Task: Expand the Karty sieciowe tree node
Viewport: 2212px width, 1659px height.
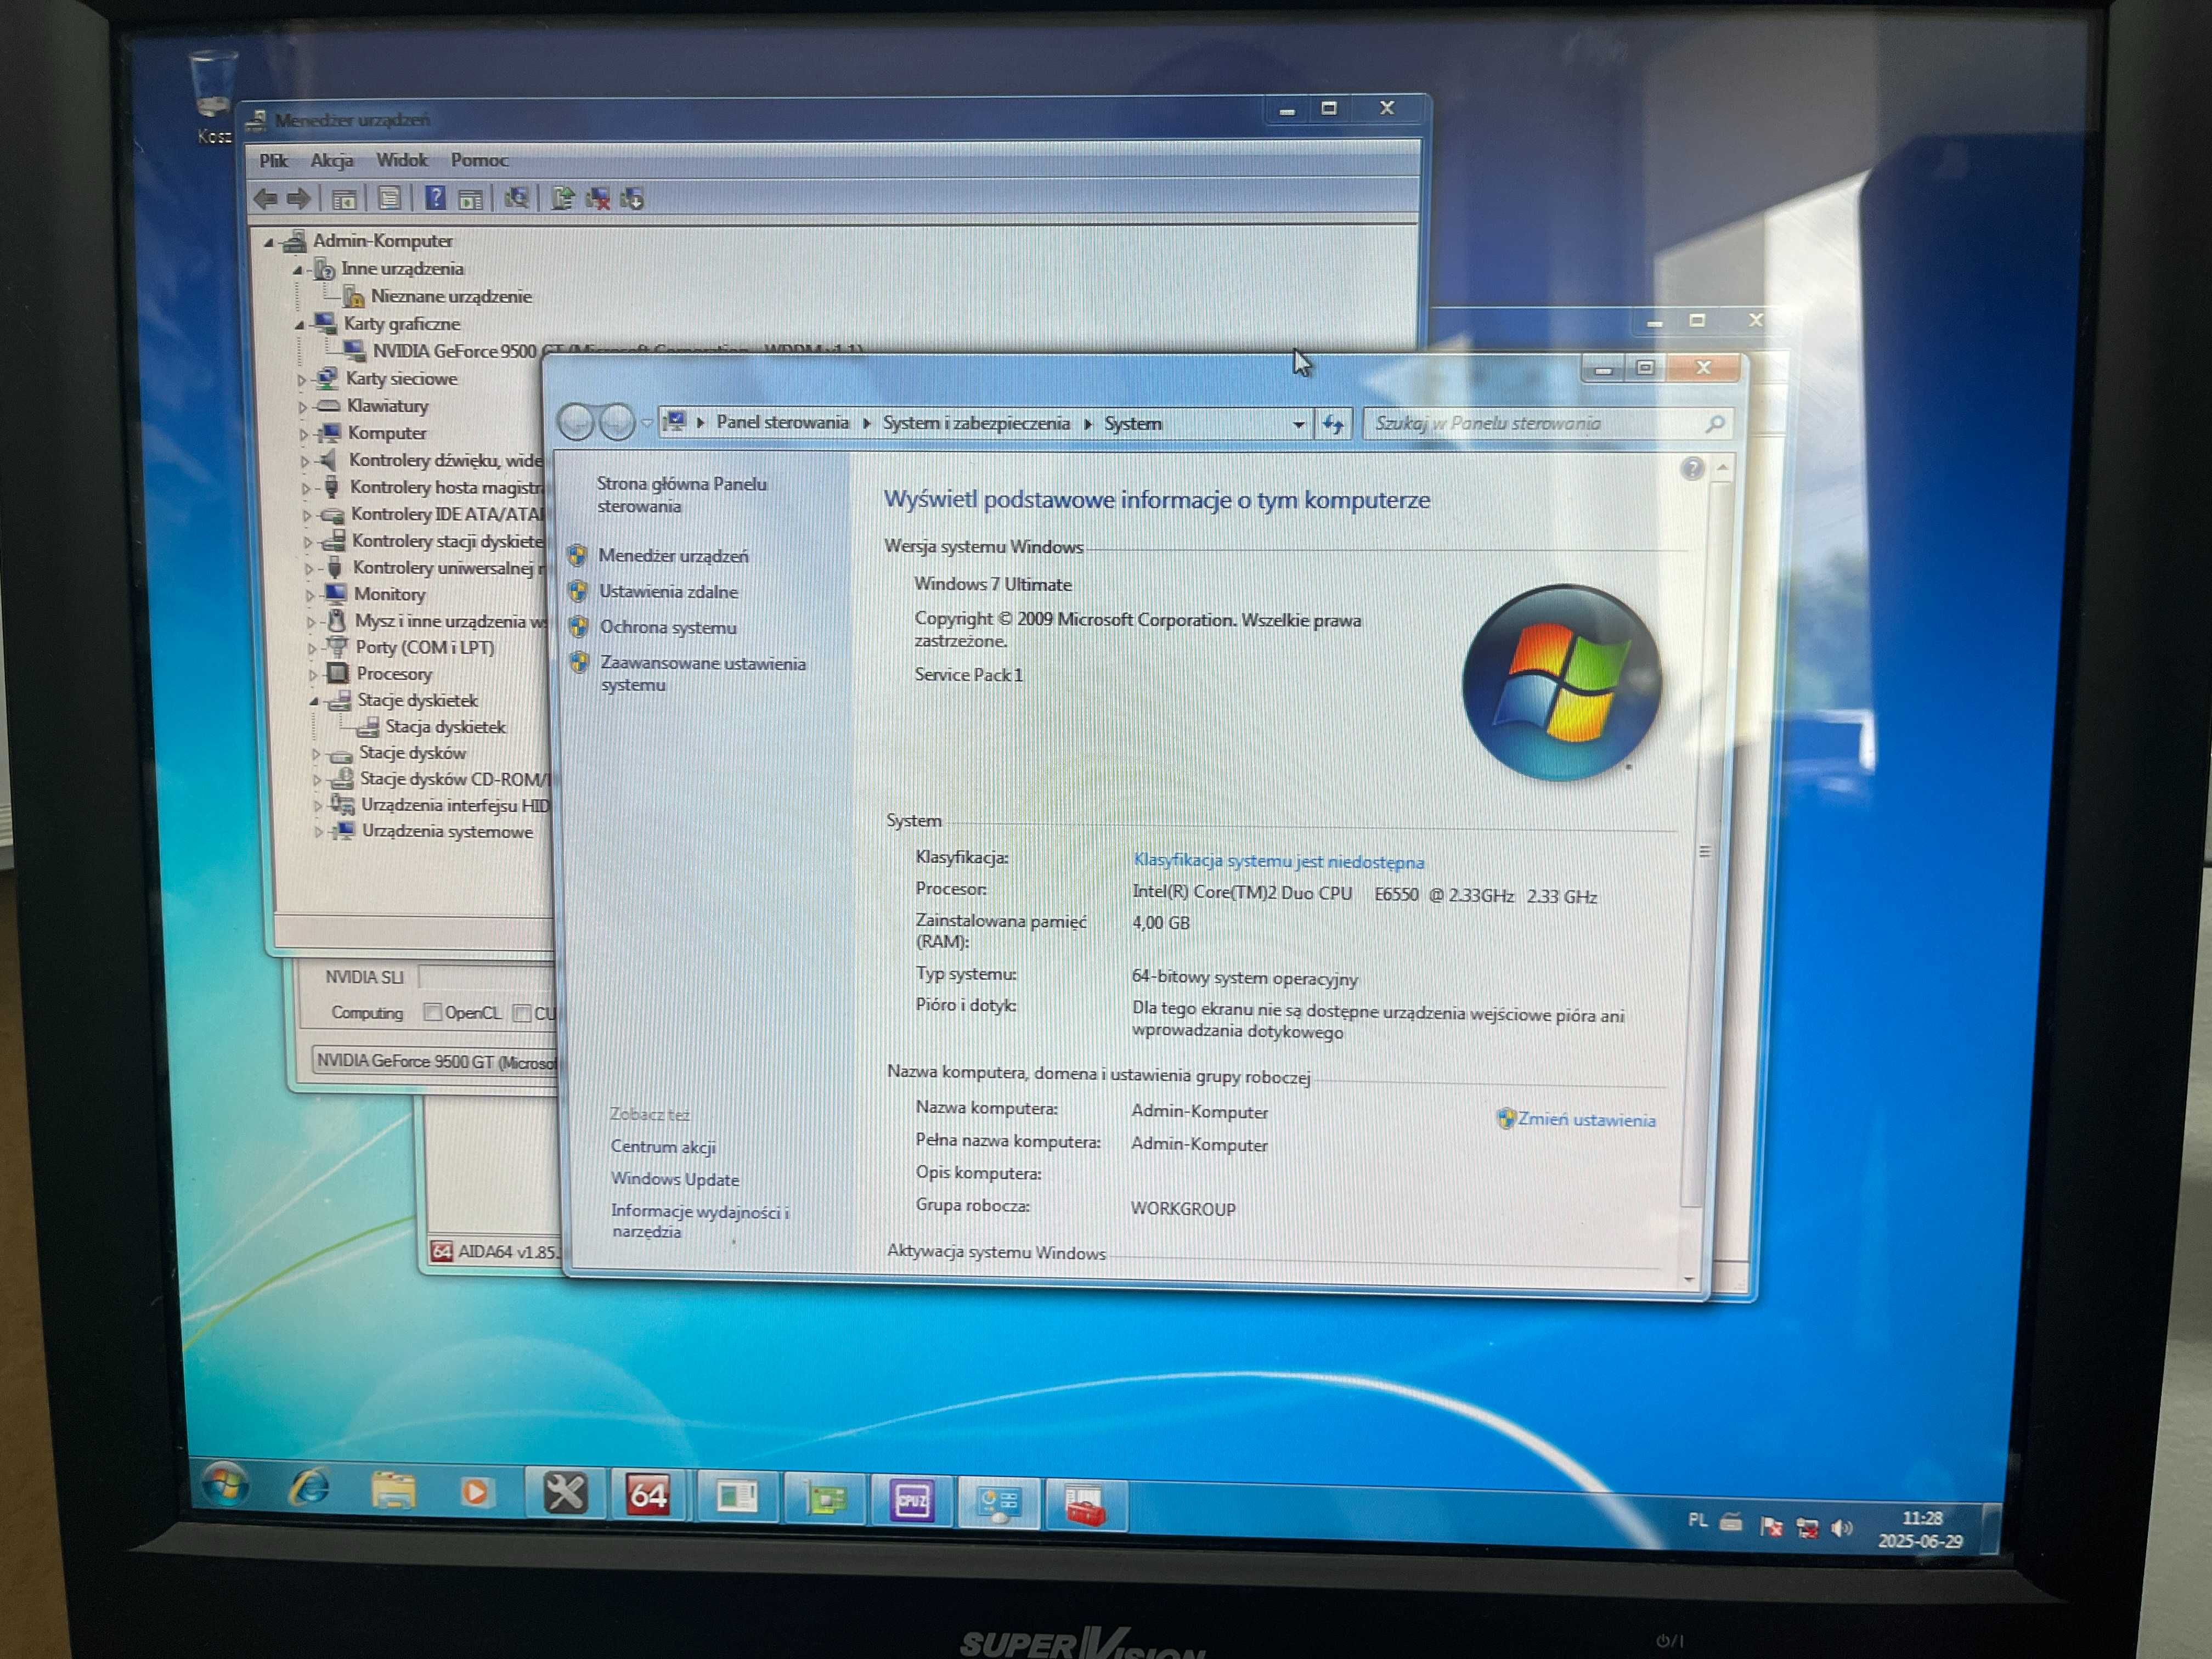Action: 301,380
